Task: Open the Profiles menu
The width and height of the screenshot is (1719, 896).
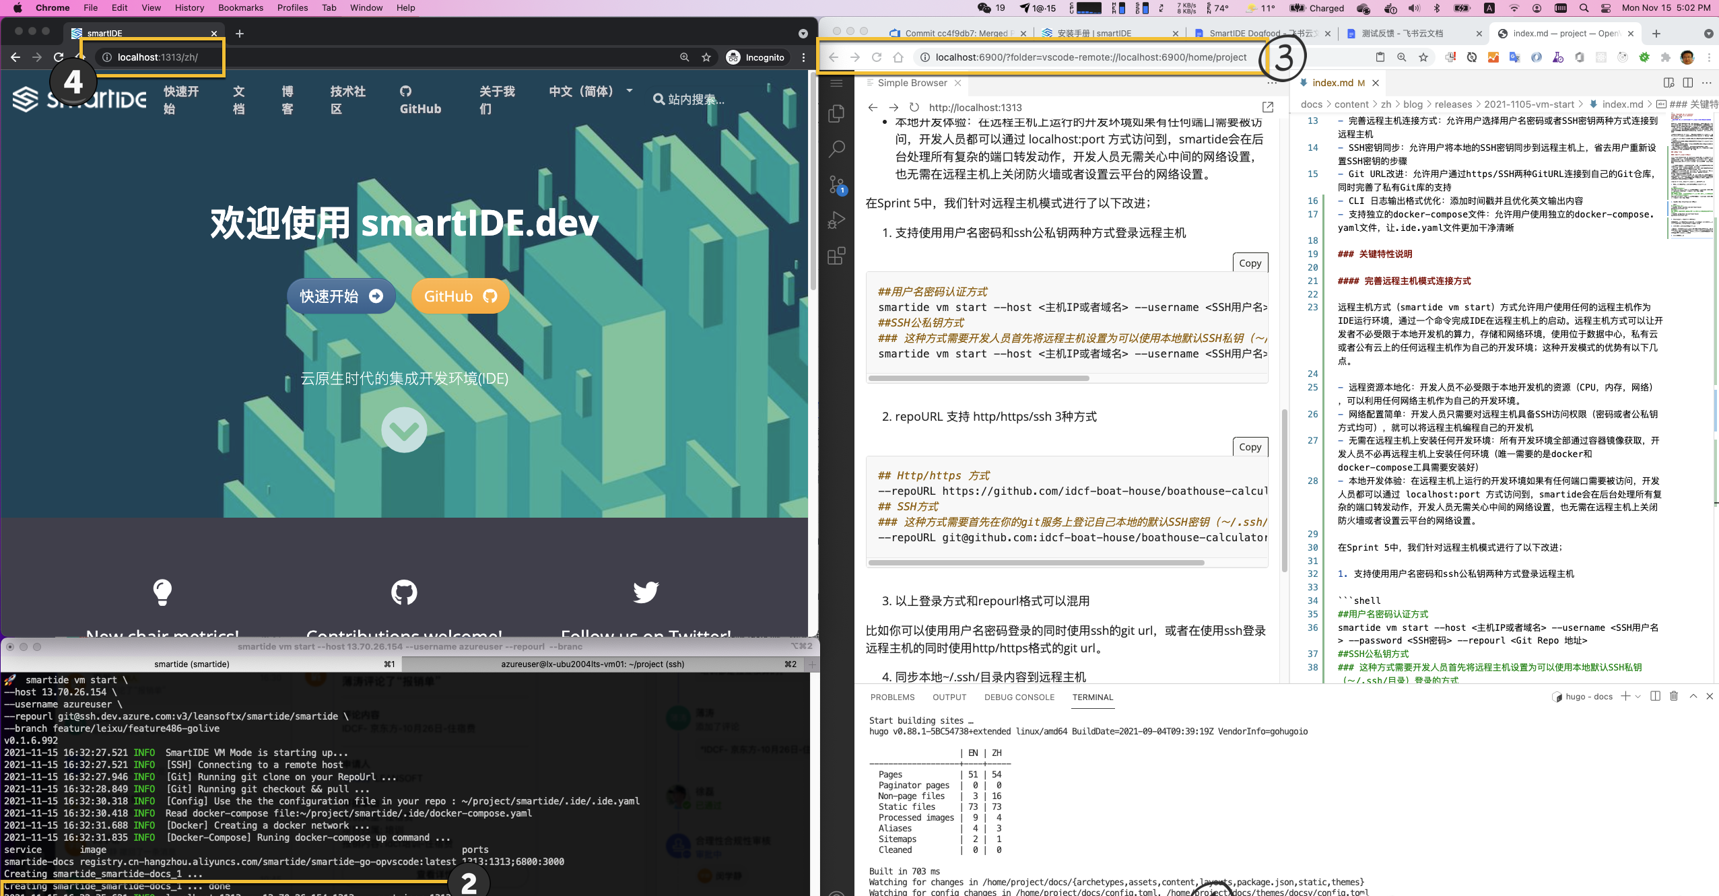Action: tap(292, 8)
